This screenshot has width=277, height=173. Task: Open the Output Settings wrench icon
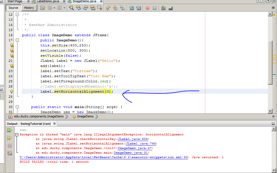point(9,153)
